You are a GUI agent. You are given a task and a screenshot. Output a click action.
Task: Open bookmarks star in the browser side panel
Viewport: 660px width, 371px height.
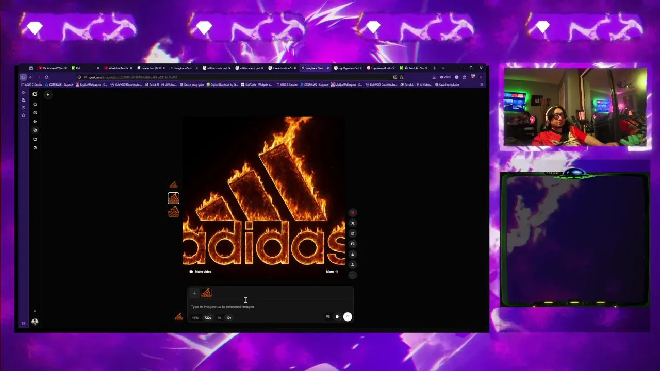(23, 115)
